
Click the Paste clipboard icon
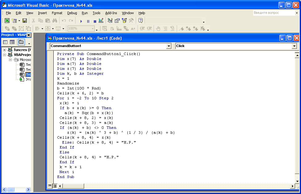pos(47,21)
